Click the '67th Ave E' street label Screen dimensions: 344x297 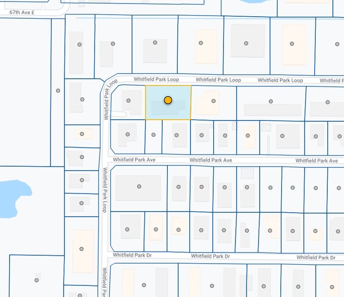click(22, 13)
